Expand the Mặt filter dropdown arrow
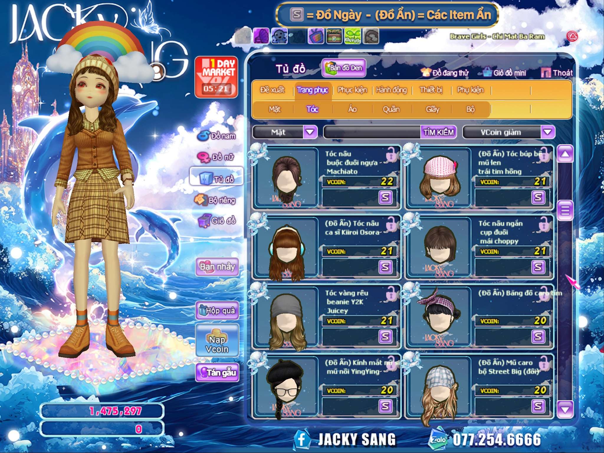The image size is (604, 453). [310, 132]
